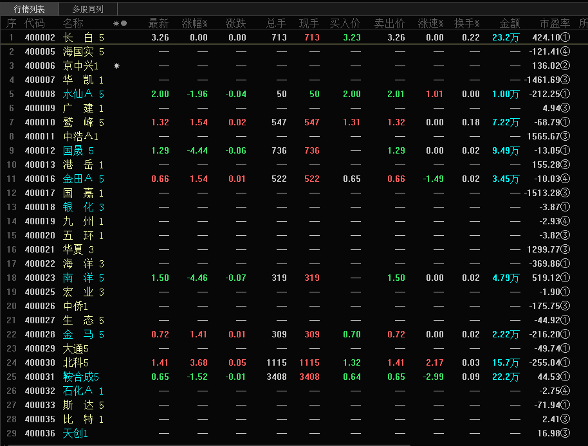
Task: Click the 鞍合成5 stock name
Action: coord(80,377)
